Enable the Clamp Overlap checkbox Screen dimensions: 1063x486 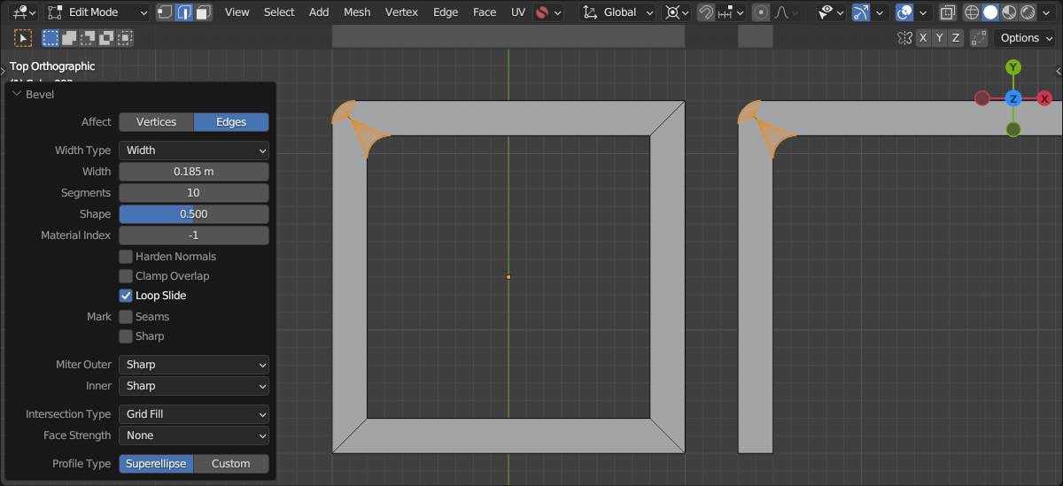tap(126, 276)
